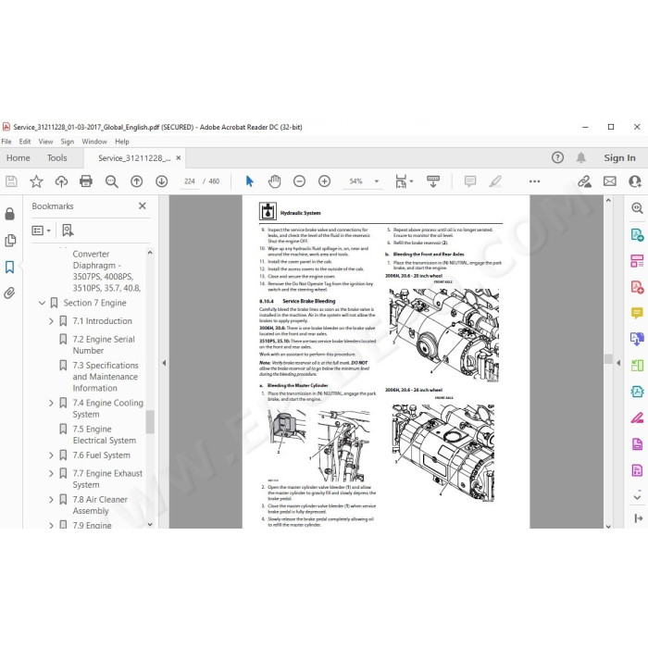Collapse the right tools pane arrow
Screen dimensions: 648x648
coord(618,363)
